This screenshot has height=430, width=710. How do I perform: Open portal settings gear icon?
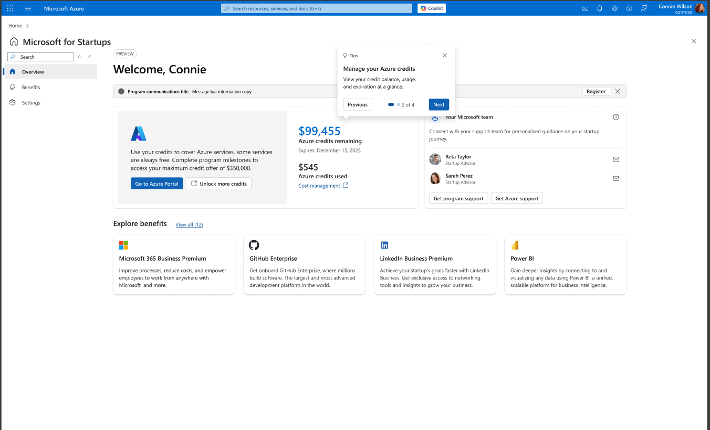point(614,8)
